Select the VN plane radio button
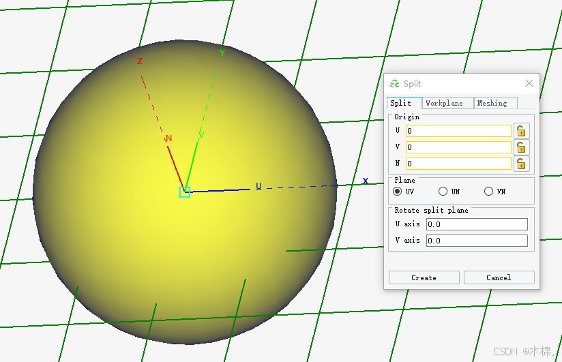Viewport: 562px width, 362px height. point(488,192)
